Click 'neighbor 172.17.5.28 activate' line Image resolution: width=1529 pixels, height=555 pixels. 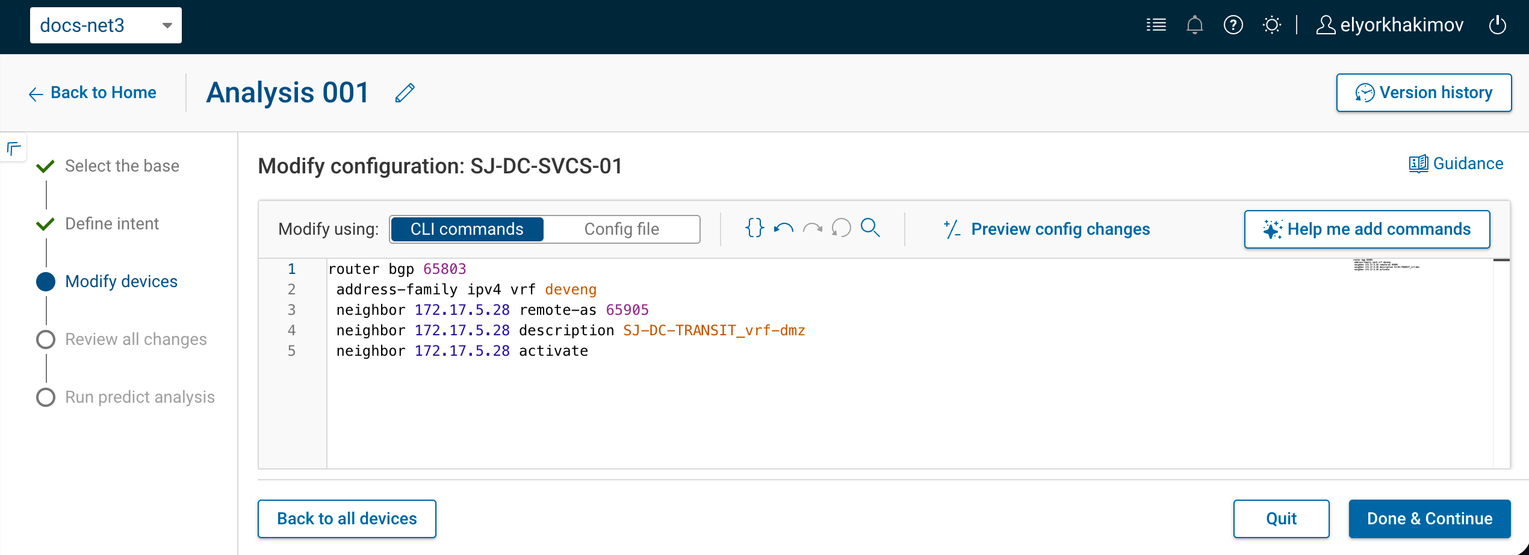(462, 351)
